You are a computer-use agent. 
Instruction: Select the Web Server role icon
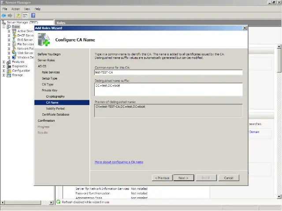point(14,53)
